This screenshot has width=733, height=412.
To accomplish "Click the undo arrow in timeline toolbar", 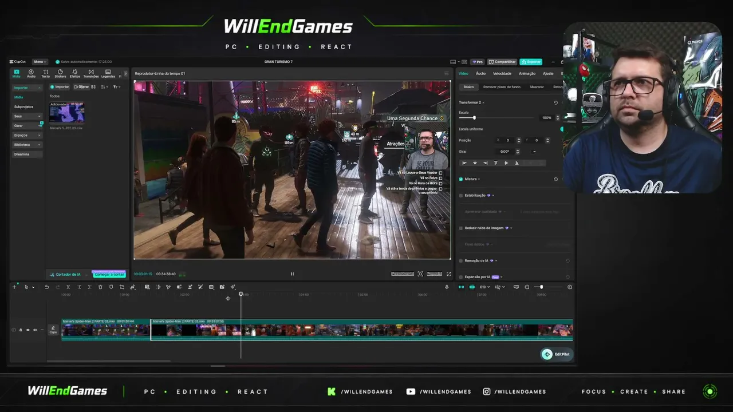I will click(47, 287).
